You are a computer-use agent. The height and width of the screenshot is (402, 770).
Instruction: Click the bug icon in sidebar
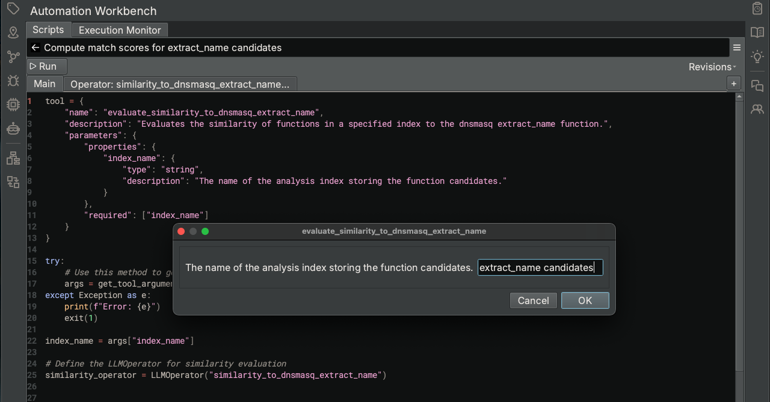tap(13, 81)
